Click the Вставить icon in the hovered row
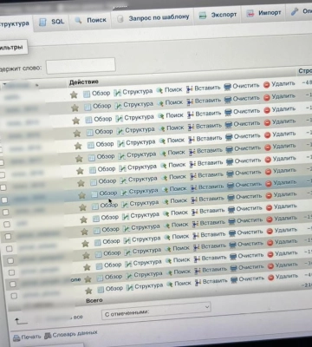This screenshot has width=312, height=347. [194, 188]
